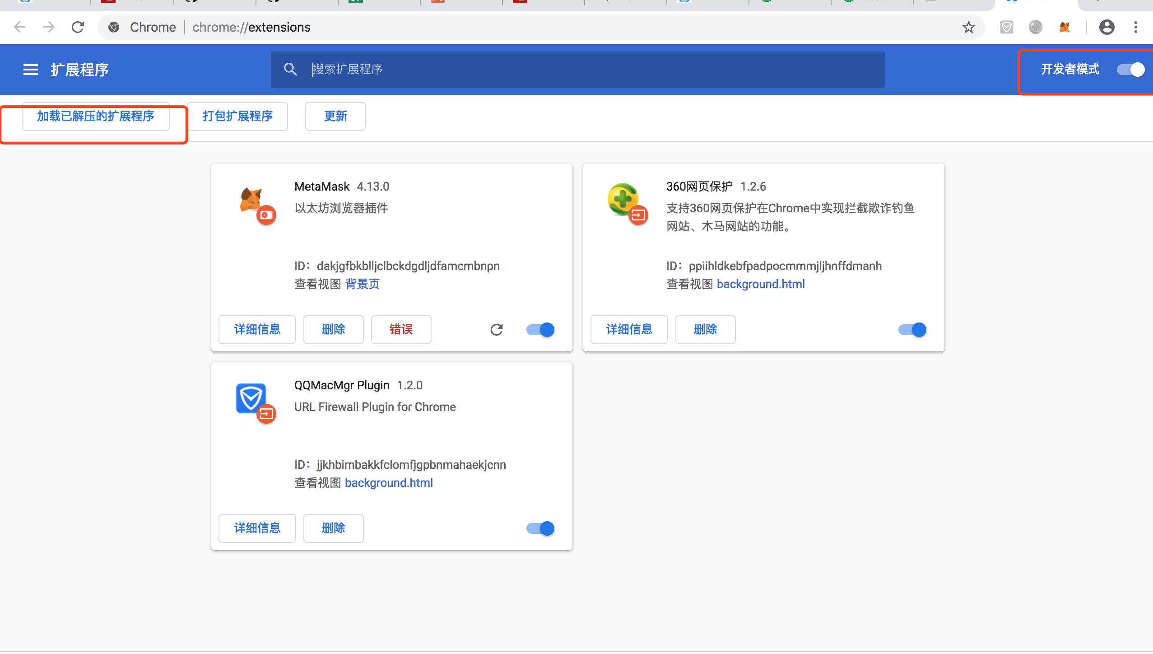Viewport: 1153px width, 654px height.
Task: Open 详细信息 for MetaMask
Action: (257, 330)
